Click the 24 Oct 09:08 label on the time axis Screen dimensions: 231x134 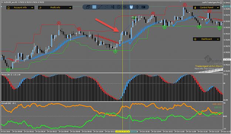click(17, 131)
